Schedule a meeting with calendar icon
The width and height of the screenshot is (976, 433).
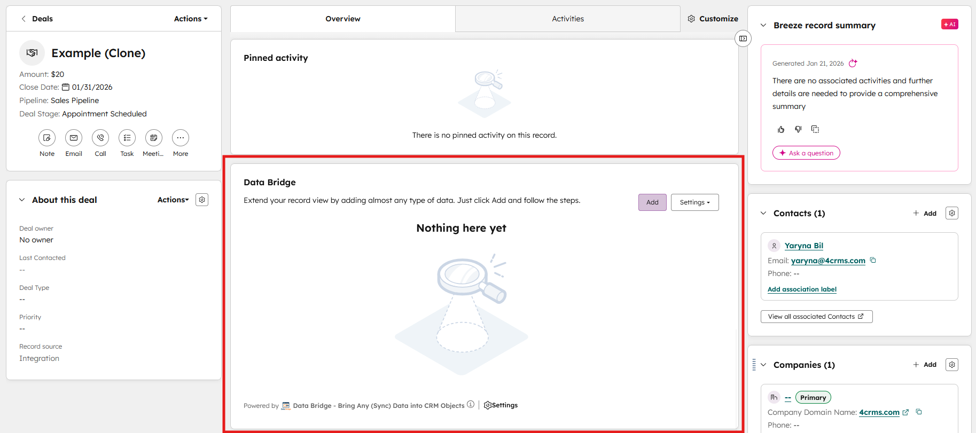coord(154,138)
